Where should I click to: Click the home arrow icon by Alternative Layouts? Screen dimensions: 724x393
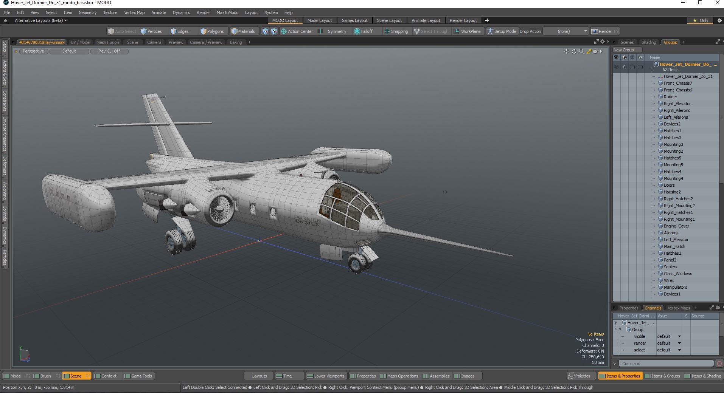point(5,20)
